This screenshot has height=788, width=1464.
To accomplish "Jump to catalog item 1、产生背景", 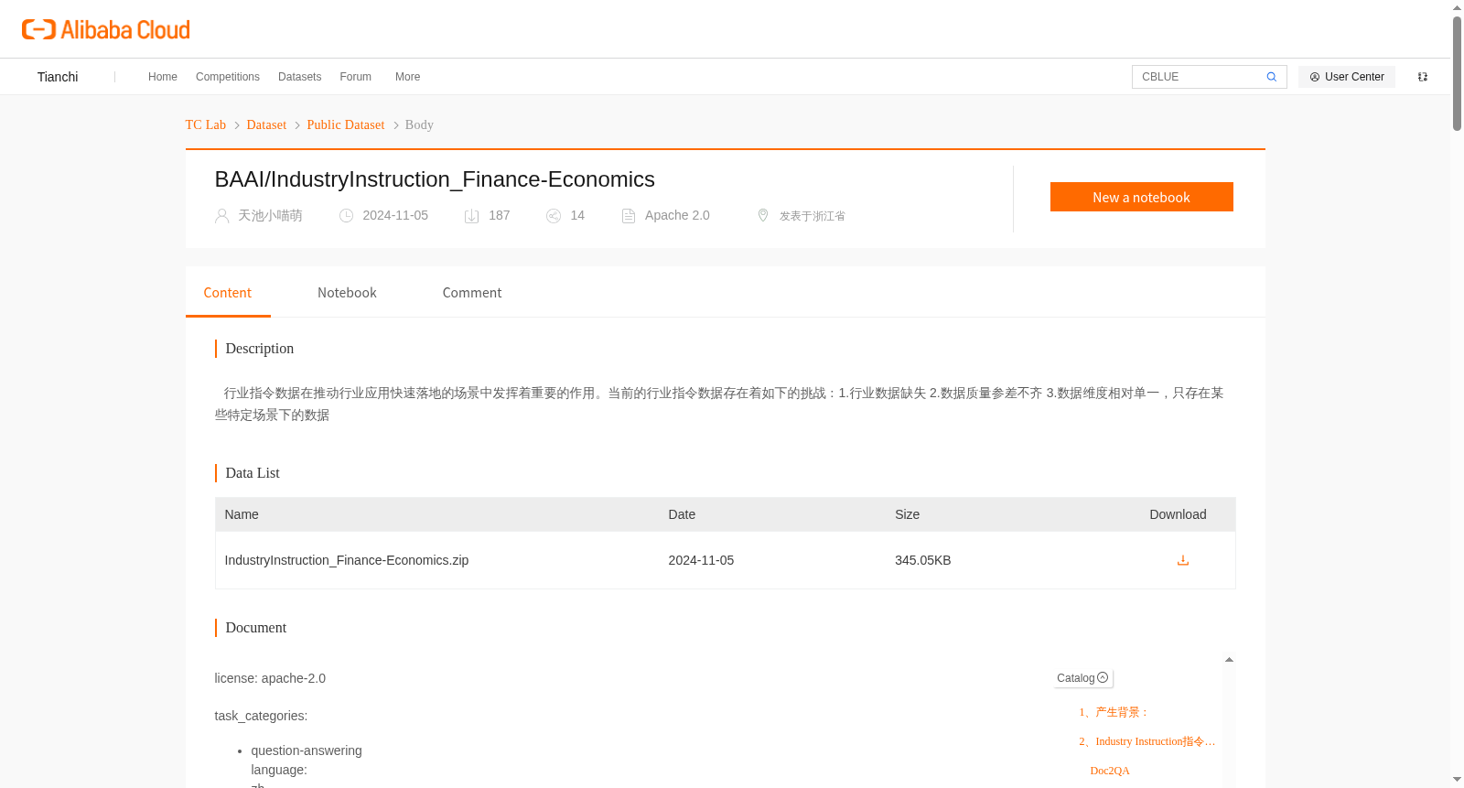I will pyautogui.click(x=1113, y=712).
